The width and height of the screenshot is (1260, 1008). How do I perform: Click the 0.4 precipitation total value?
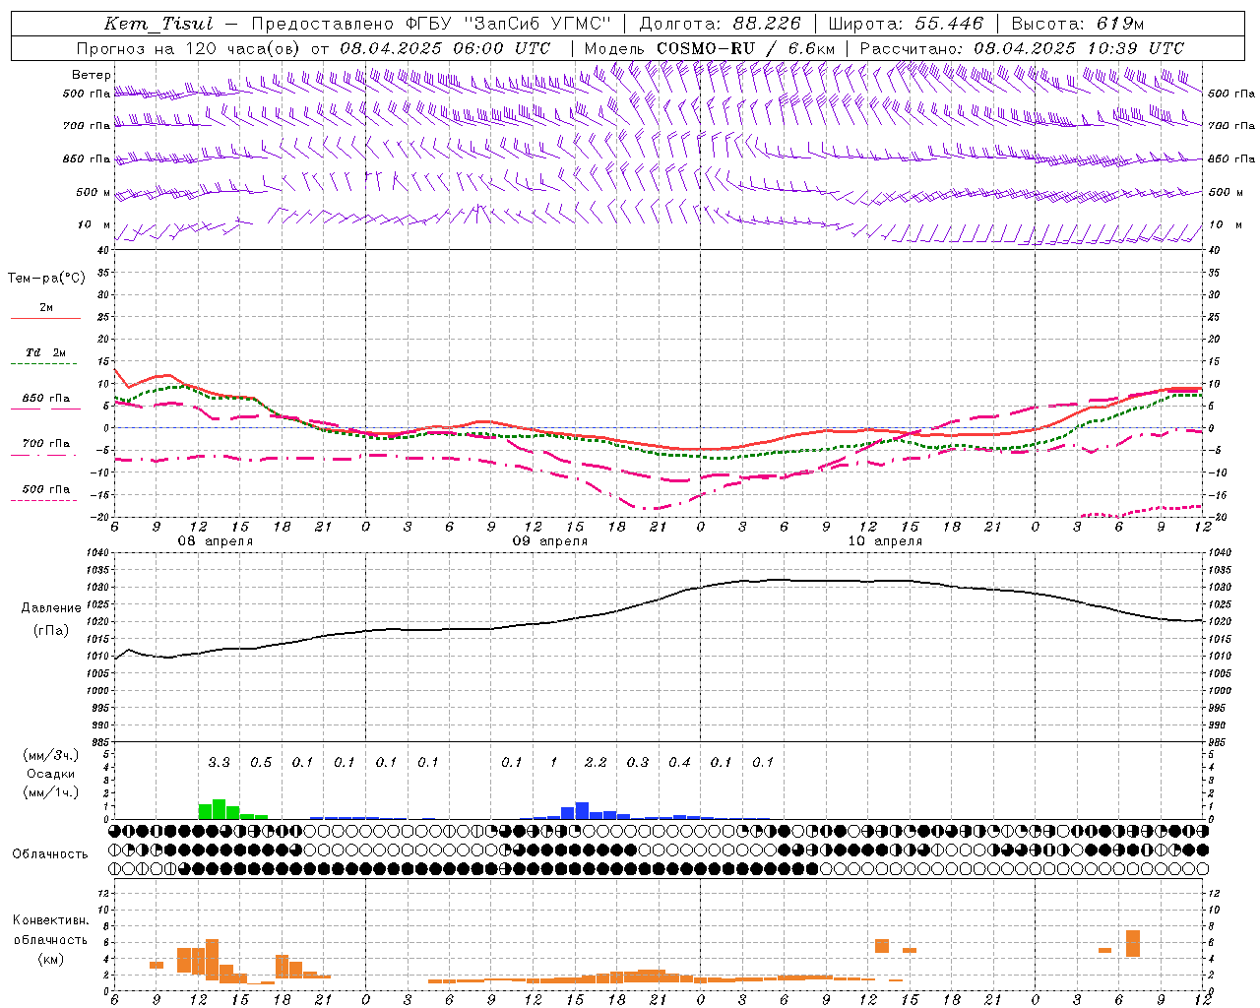tap(679, 762)
